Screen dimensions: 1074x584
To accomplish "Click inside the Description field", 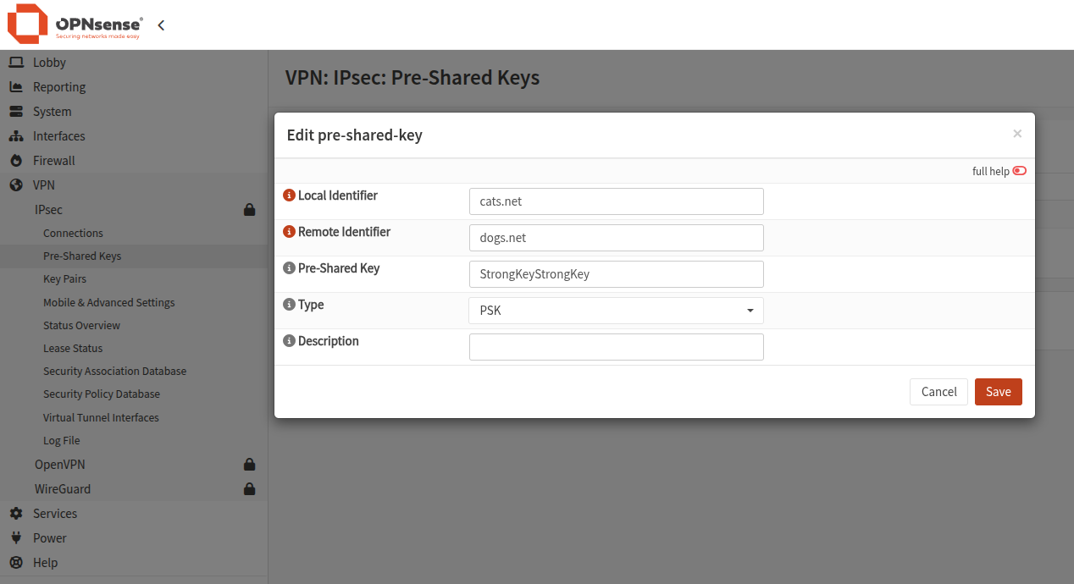I will point(616,346).
